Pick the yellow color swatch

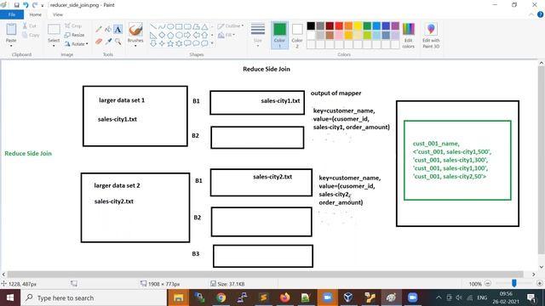358,25
